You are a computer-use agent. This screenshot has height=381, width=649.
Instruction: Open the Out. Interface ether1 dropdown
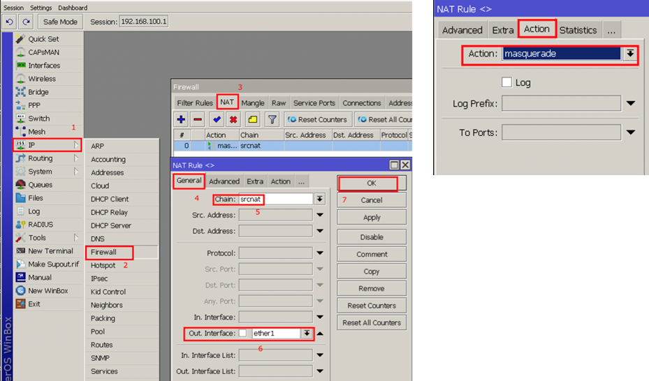coord(307,333)
